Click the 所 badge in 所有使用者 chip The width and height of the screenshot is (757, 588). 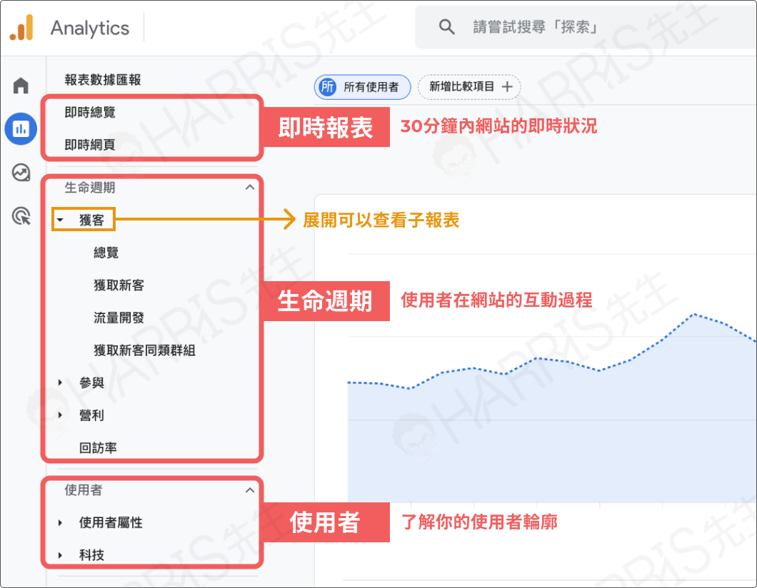(327, 87)
